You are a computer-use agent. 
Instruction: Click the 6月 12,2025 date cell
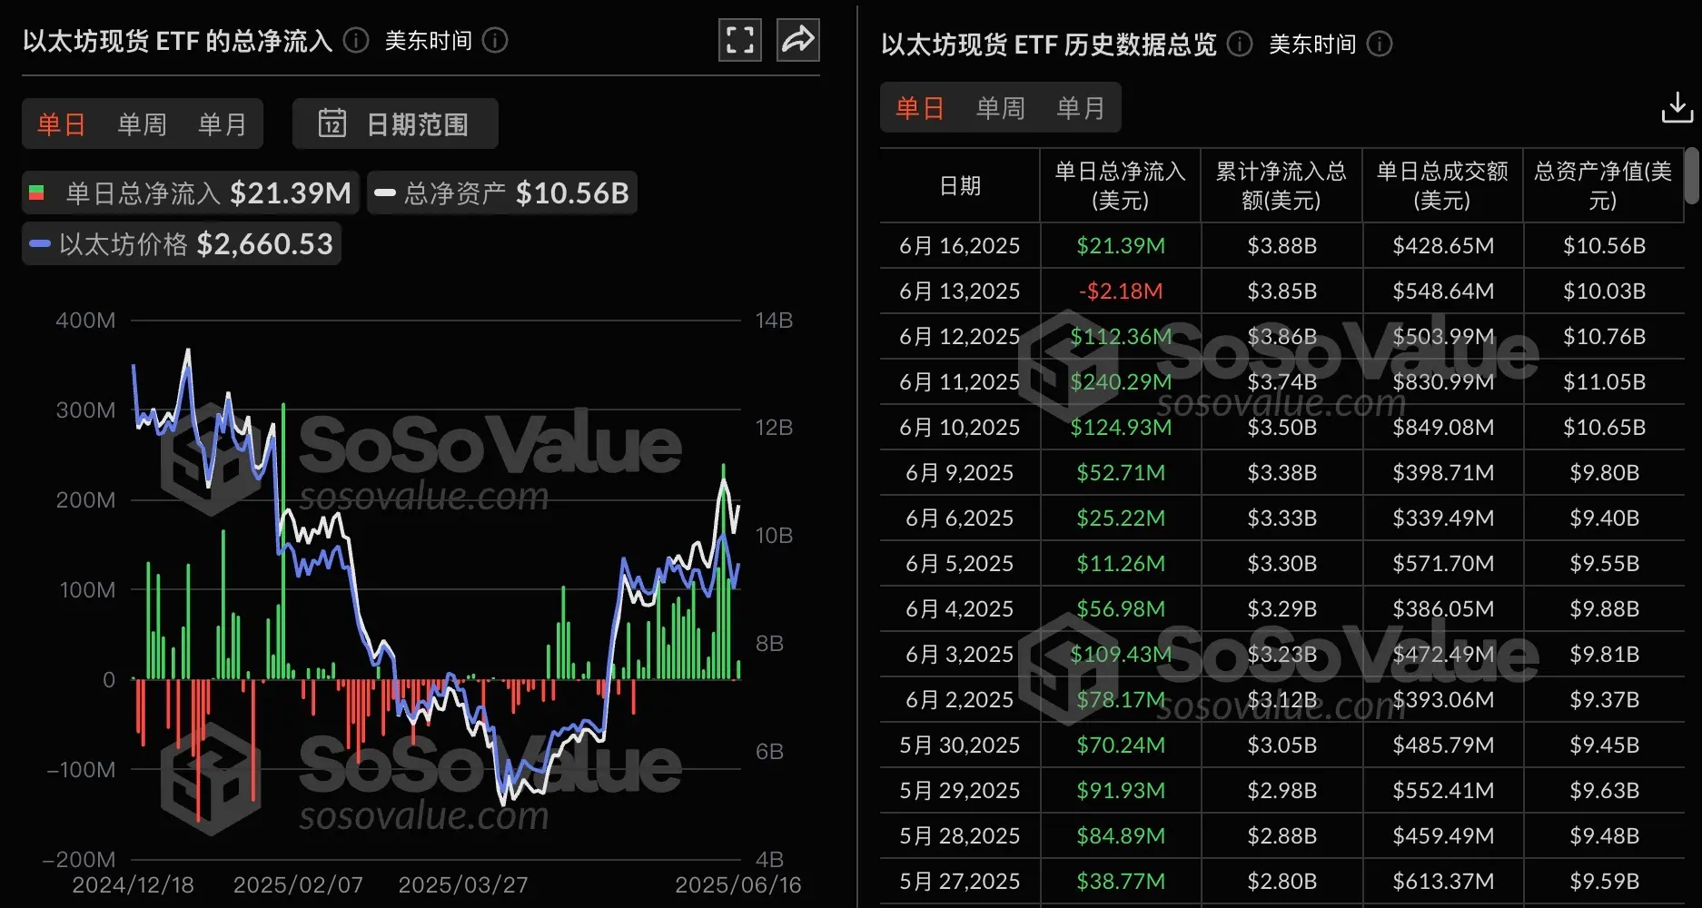click(960, 336)
